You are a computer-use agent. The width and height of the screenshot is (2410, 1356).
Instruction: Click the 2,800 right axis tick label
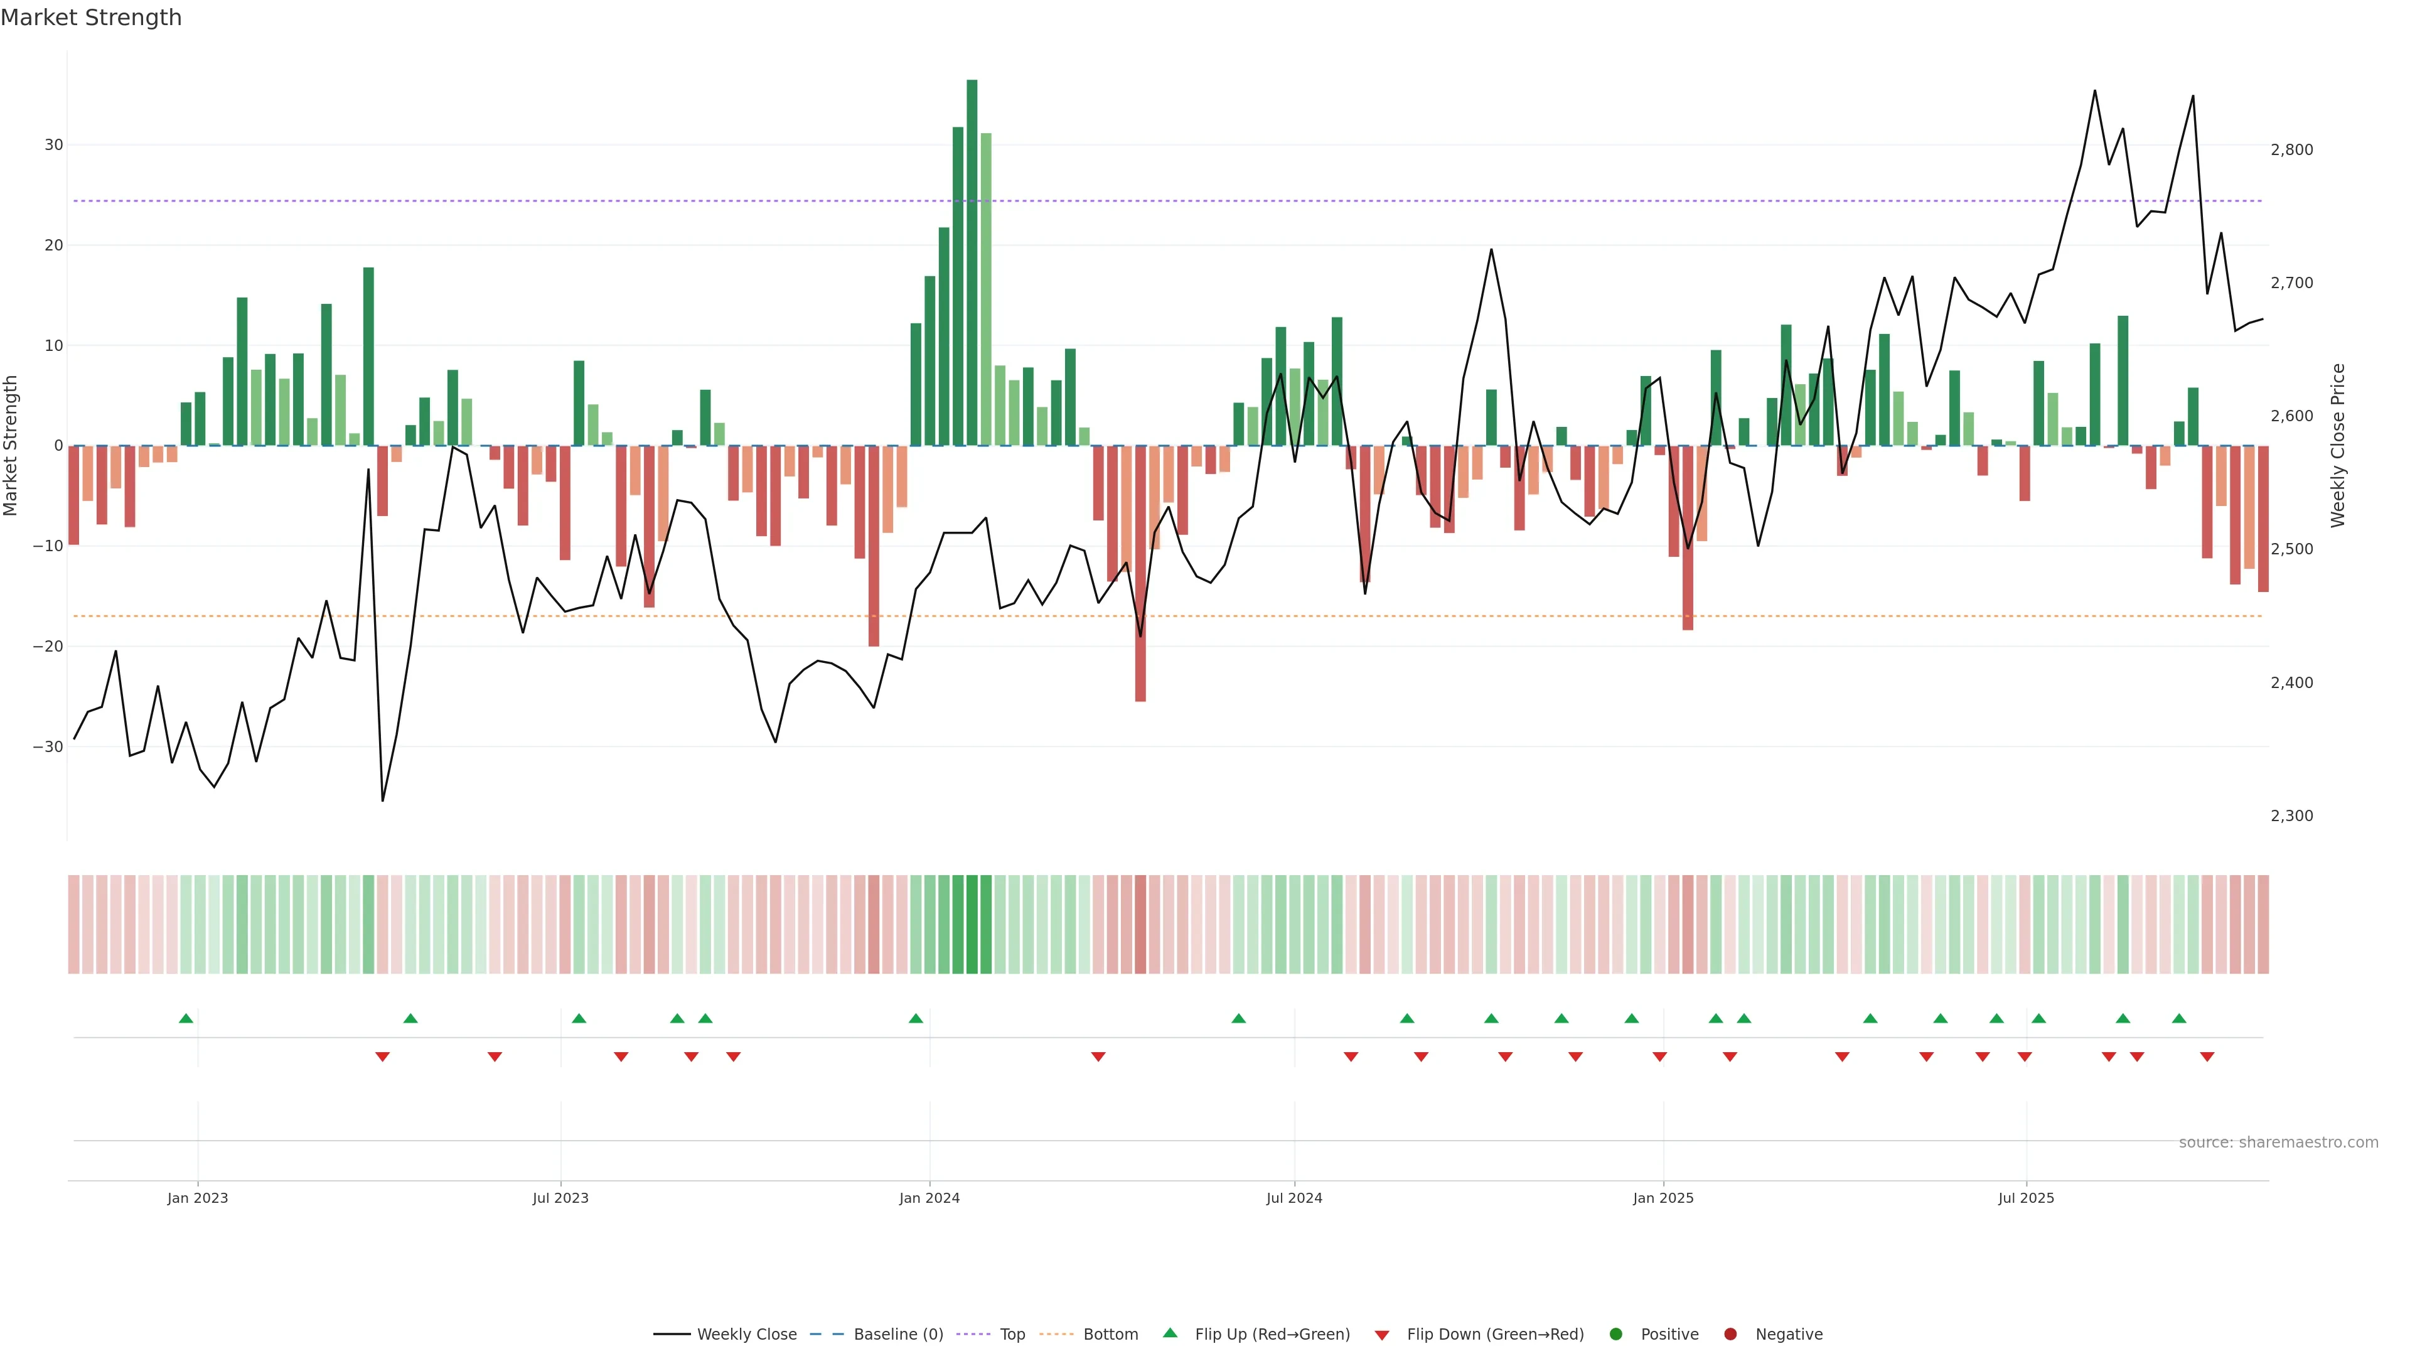point(2291,150)
